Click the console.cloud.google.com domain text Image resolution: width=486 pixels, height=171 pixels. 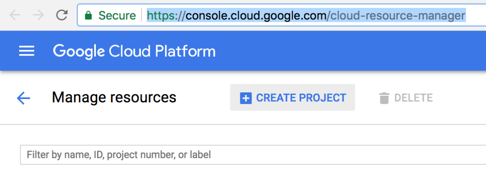tap(256, 16)
